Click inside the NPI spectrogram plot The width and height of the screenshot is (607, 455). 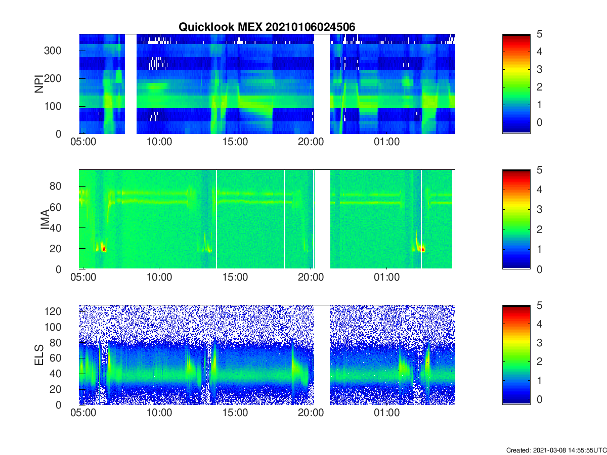tap(267, 84)
